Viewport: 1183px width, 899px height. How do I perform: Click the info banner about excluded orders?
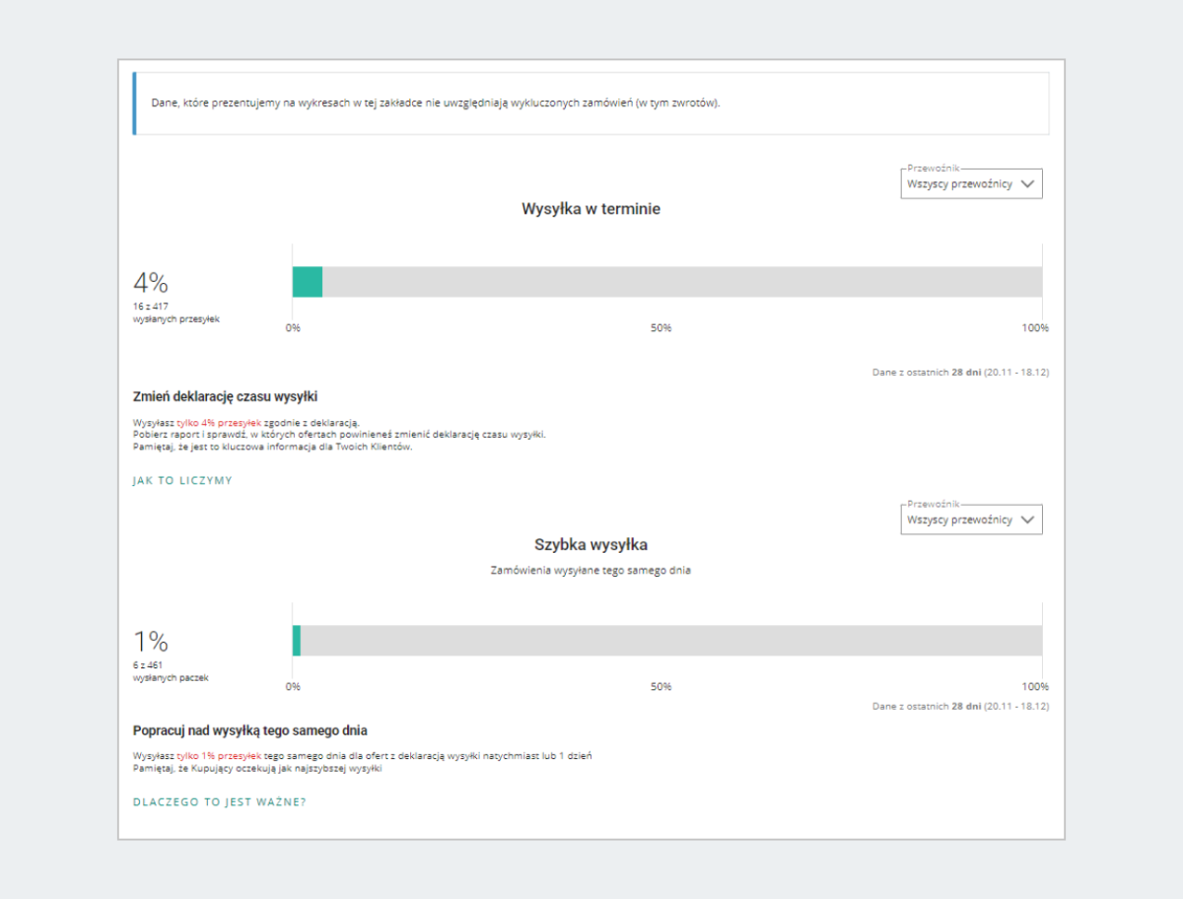pos(591,103)
